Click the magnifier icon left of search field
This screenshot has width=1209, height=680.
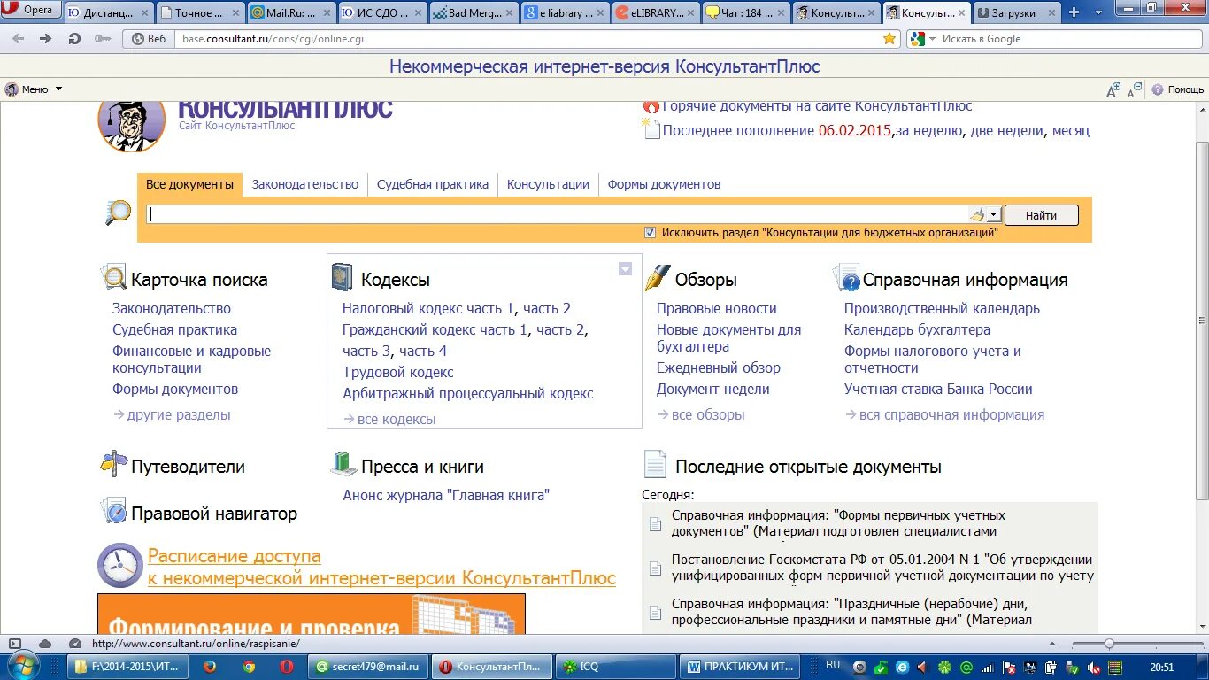pos(118,212)
